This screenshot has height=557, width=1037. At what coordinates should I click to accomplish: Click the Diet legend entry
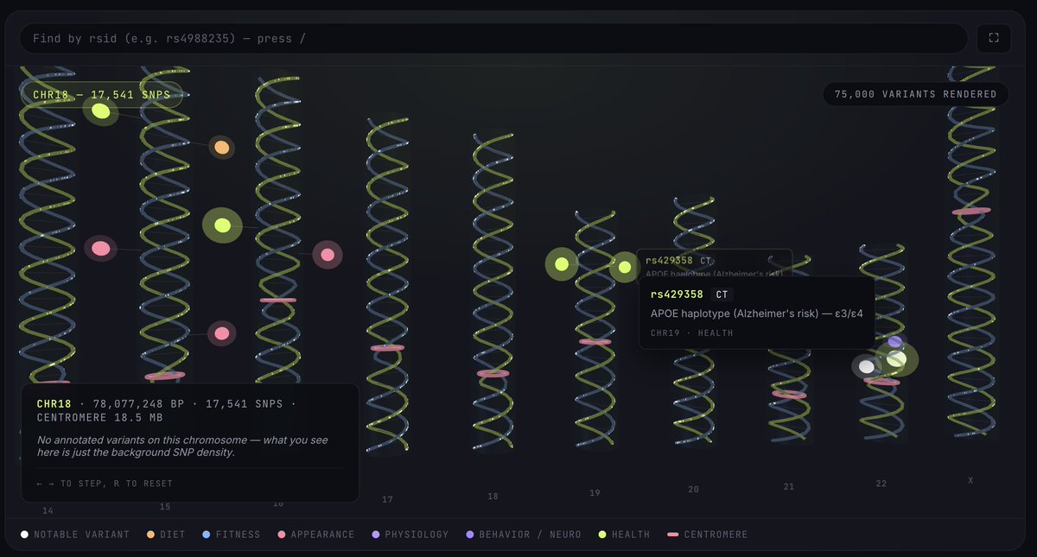point(167,535)
